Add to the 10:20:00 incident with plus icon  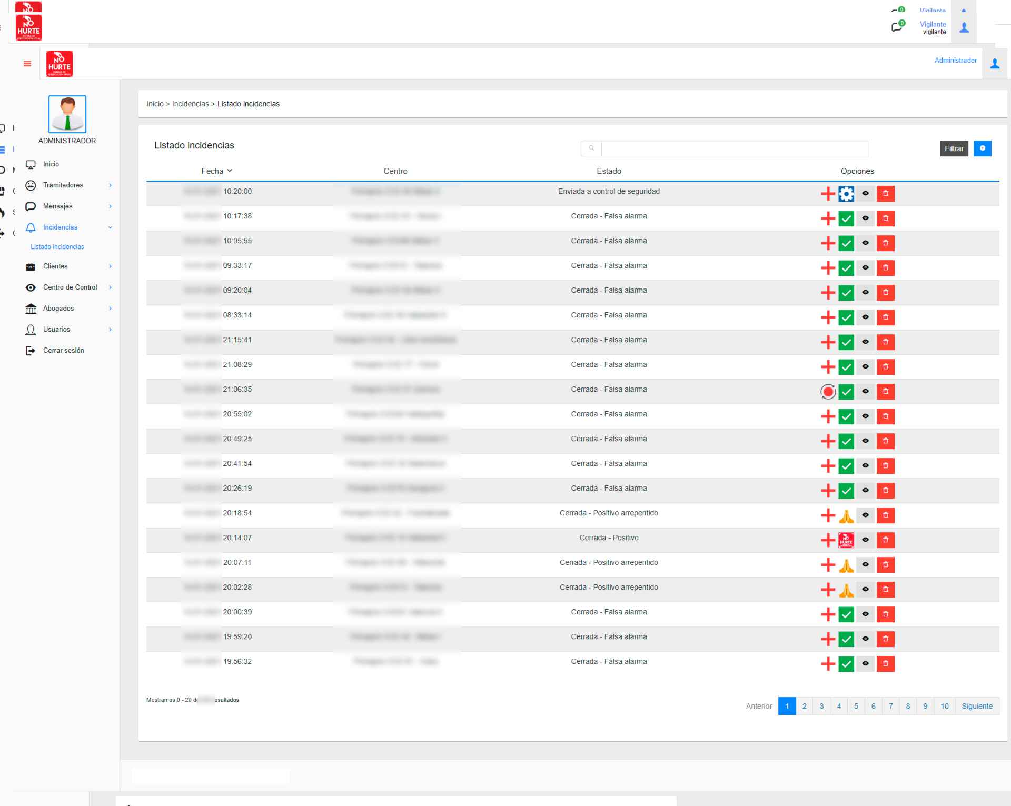coord(828,194)
